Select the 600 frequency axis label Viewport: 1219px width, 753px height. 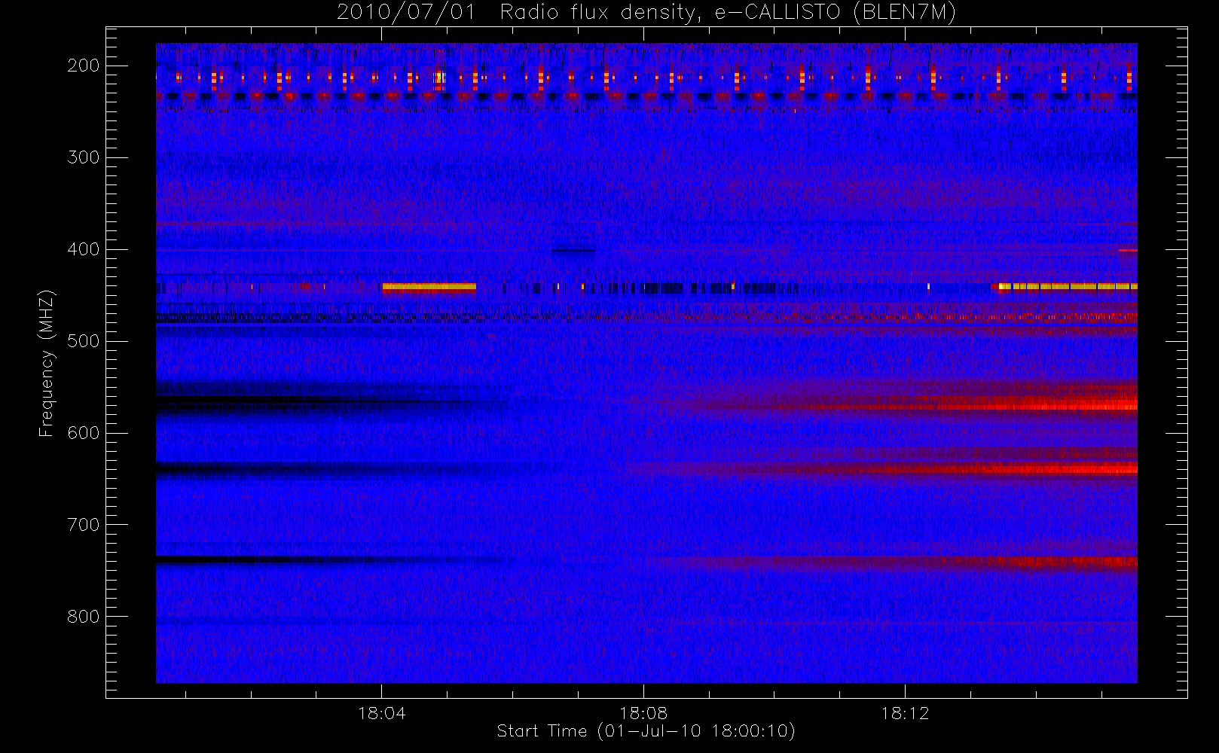pyautogui.click(x=83, y=433)
